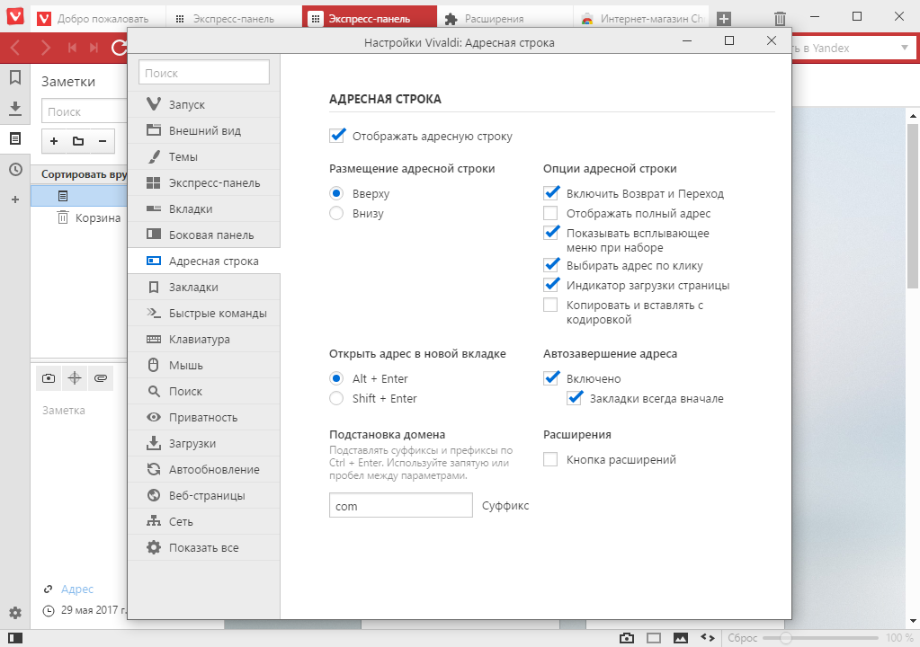Click the trash icon for closed tabs

(x=780, y=18)
